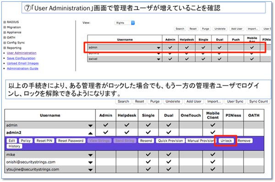Collapse the admin2 row arrow

tap(90, 133)
